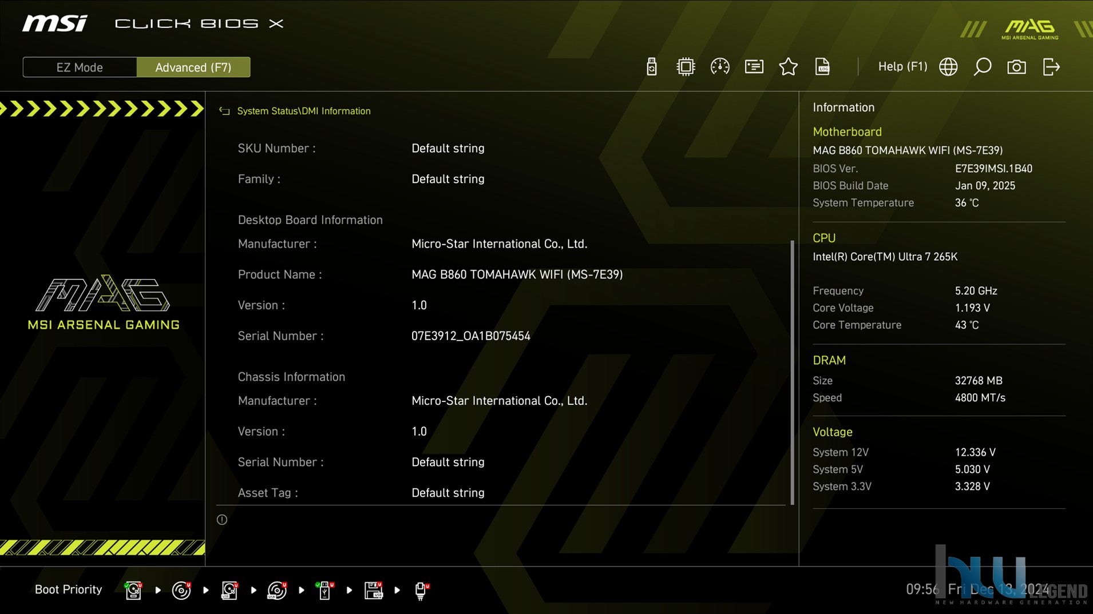This screenshot has width=1093, height=614.
Task: Open the CPU chip settings icon
Action: [685, 67]
